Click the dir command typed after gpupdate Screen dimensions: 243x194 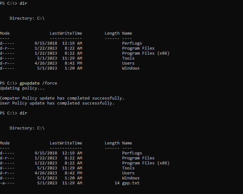coord(23,113)
